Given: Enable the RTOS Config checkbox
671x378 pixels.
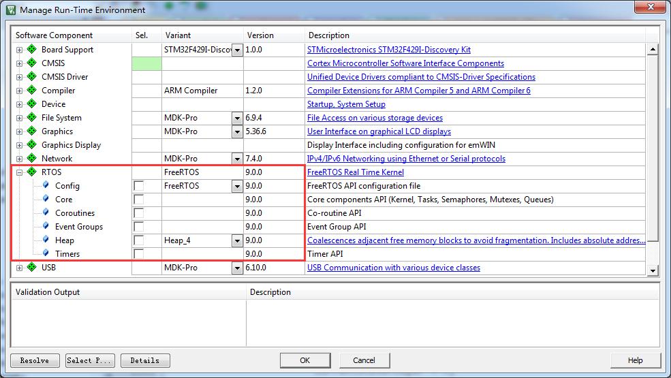Looking at the screenshot, I should (x=139, y=186).
